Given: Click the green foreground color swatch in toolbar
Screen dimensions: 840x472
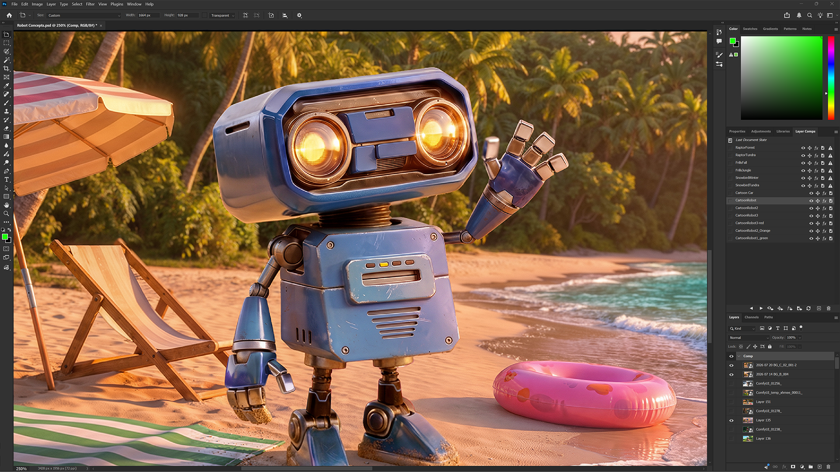Looking at the screenshot, I should (5, 237).
